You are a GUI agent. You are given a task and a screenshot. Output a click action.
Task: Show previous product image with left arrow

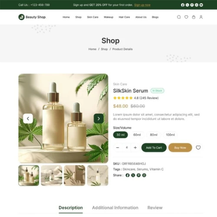28,118
